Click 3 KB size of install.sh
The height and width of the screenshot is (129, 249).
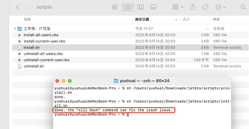click(205, 47)
